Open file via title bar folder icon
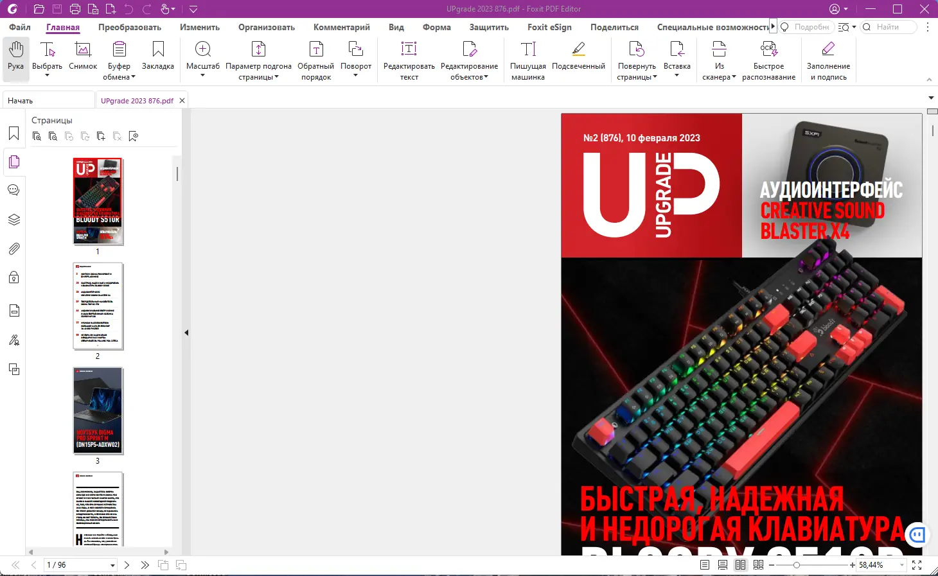Screen dimensions: 938x576 click(x=39, y=9)
